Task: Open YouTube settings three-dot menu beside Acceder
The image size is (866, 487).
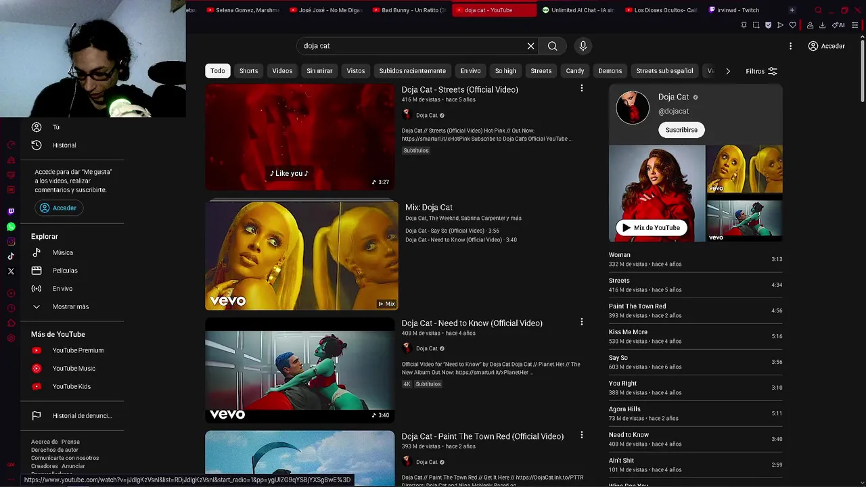Action: coord(790,46)
